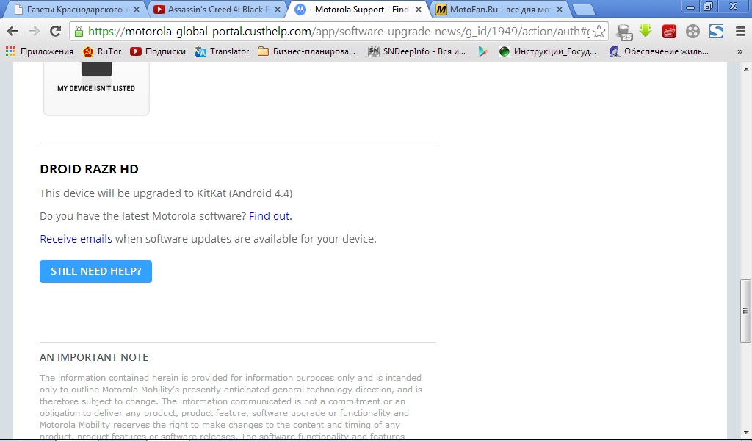Open the Бизнес-планирова... bookmark folder
This screenshot has width=752, height=441.
[307, 51]
